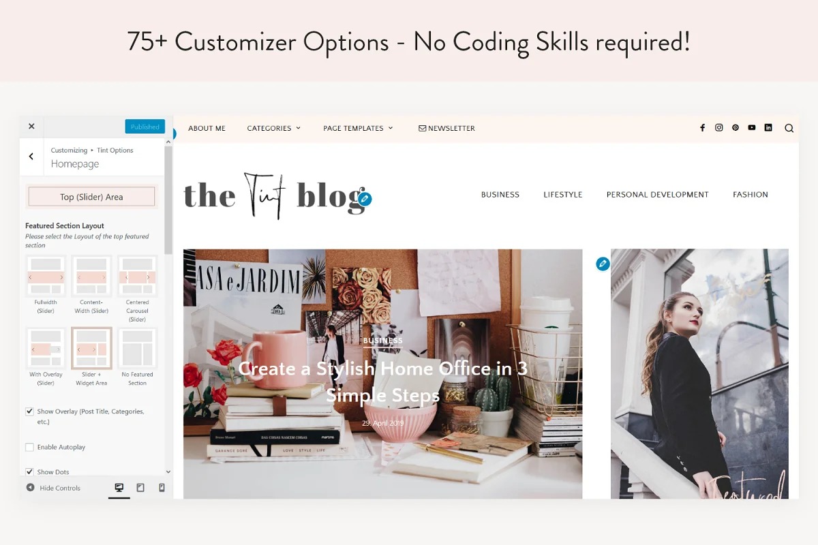Click the edit pencil beside blog logo
818x545 pixels.
click(365, 199)
